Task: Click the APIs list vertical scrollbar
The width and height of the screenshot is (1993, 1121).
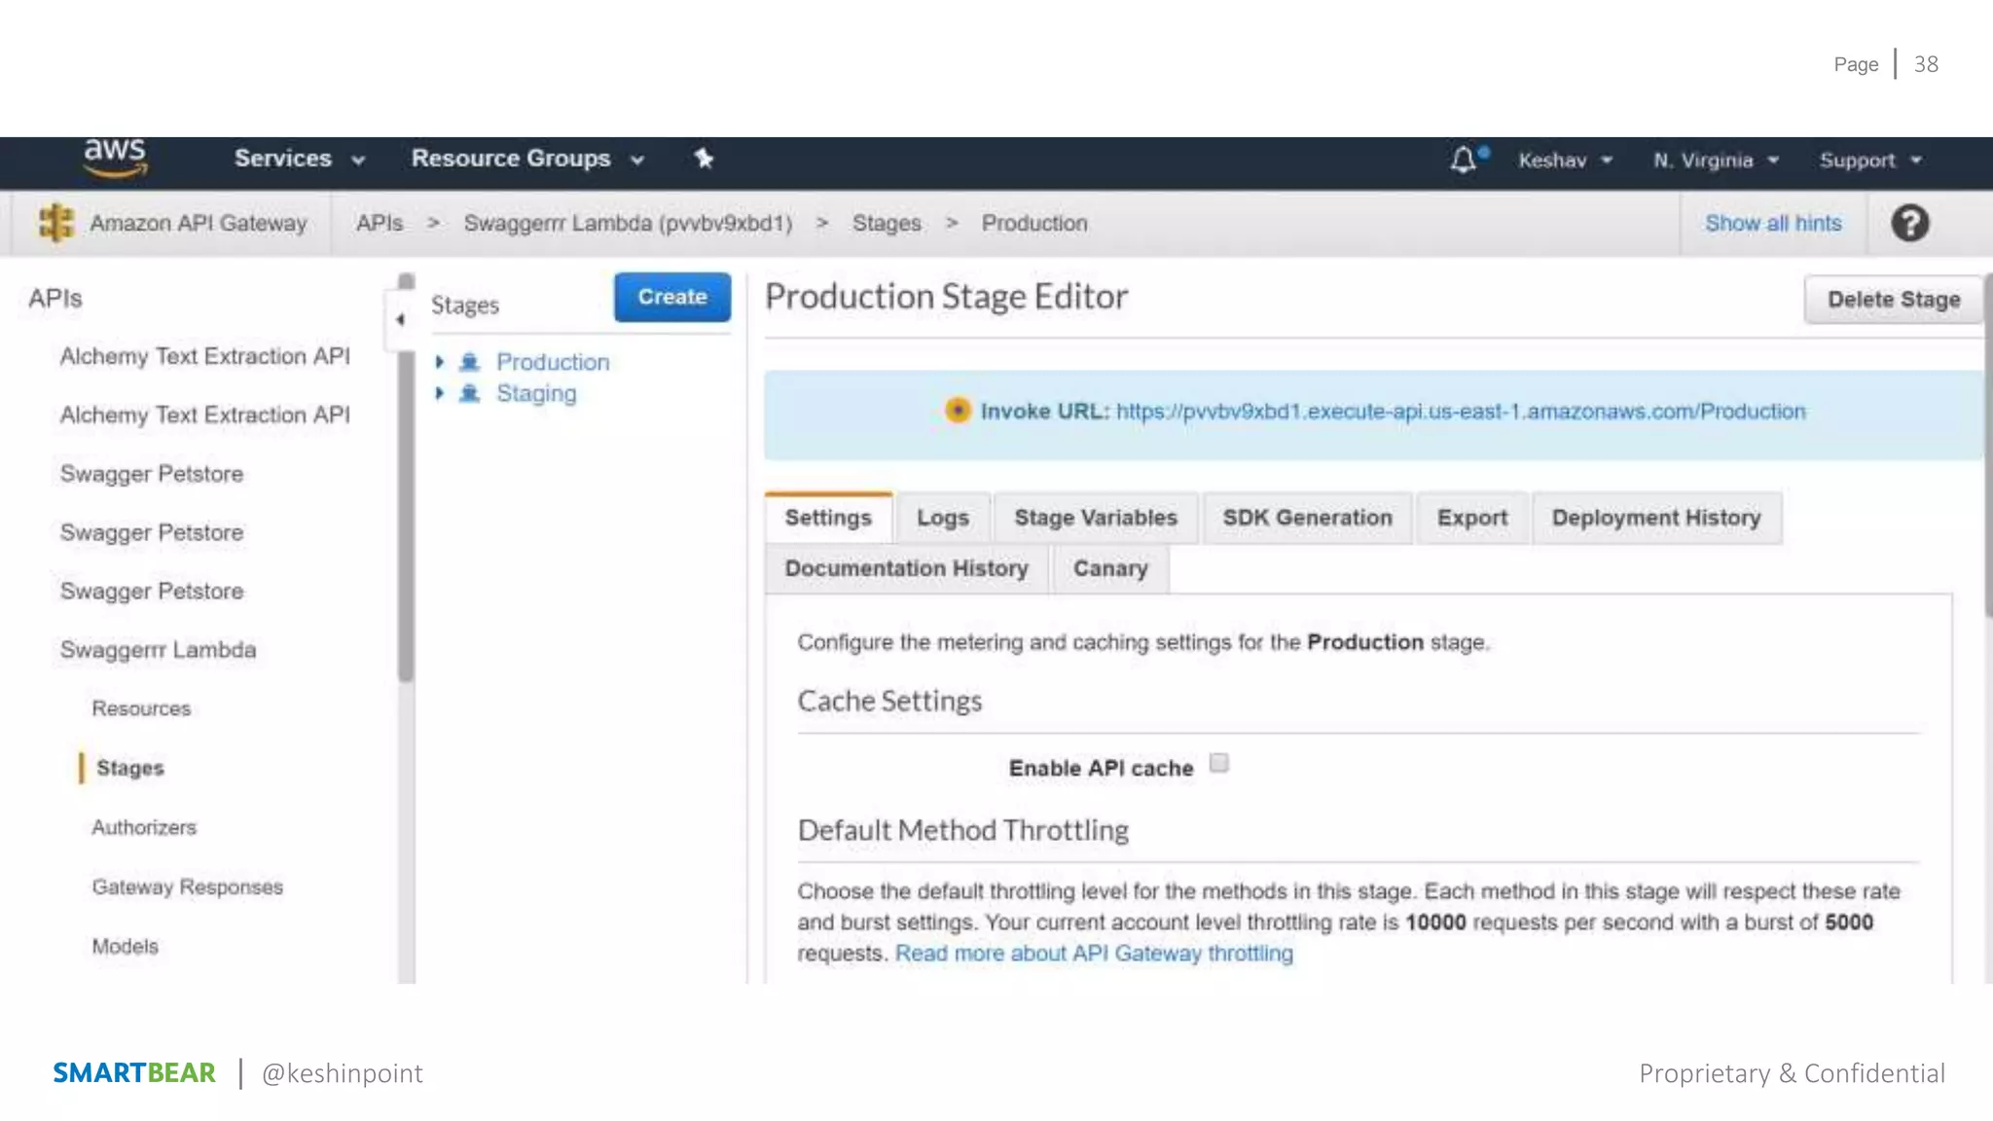Action: click(406, 487)
